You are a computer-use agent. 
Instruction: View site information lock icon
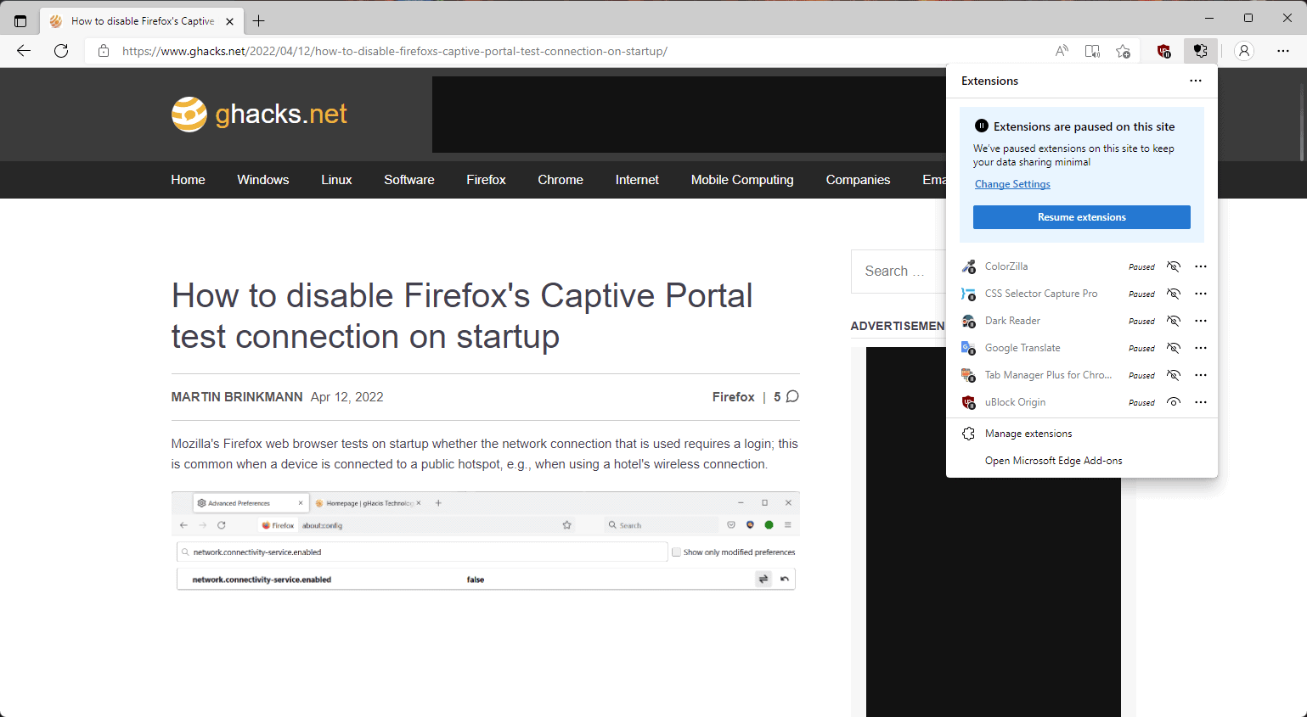(104, 51)
